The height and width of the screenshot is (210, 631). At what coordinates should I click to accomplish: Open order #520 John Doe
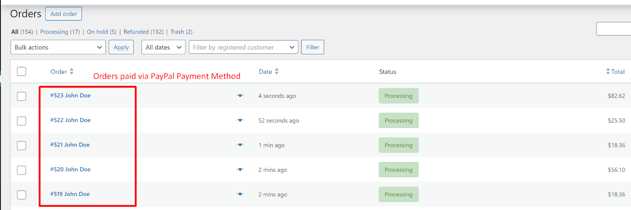pos(70,169)
